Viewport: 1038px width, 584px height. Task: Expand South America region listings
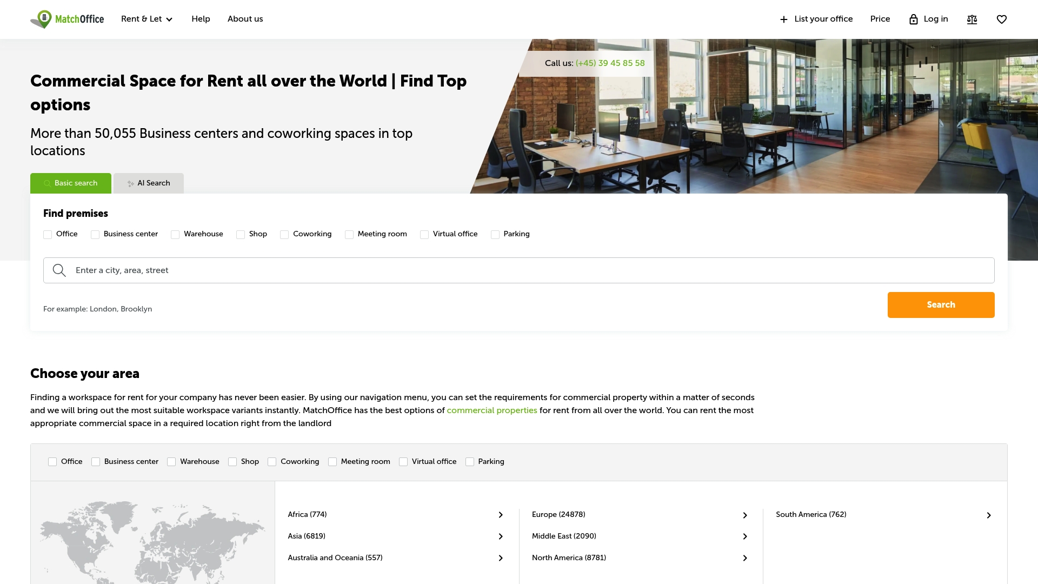click(x=989, y=515)
